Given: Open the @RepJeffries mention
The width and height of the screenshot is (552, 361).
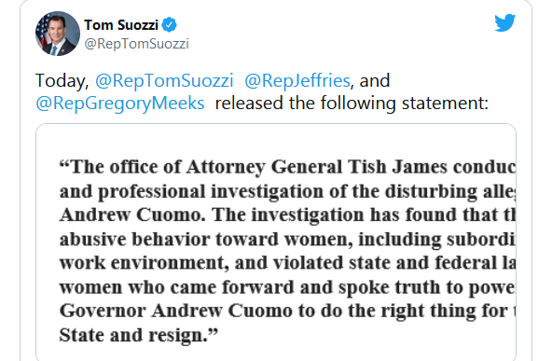Looking at the screenshot, I should 297,80.
